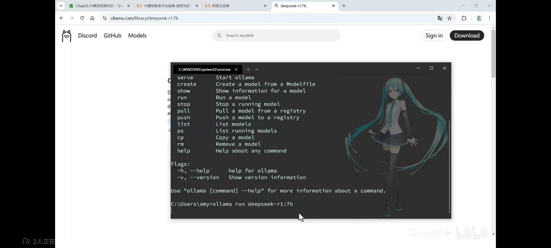The width and height of the screenshot is (551, 248).
Task: Click the browser forward arrow
Action: point(72,18)
